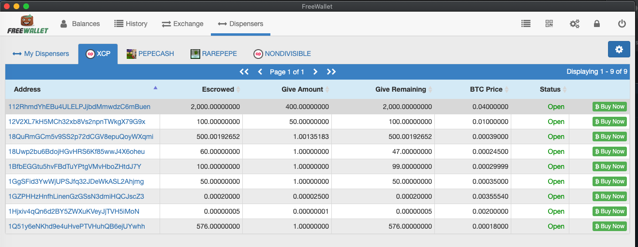The width and height of the screenshot is (638, 247).
Task: Open address 1BfbEGGtu5hvFBdTuYPtgVMvHboZHtdJ7Y
Action: click(75, 166)
